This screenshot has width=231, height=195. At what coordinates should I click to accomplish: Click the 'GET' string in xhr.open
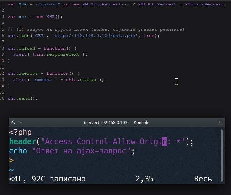[x=39, y=36]
